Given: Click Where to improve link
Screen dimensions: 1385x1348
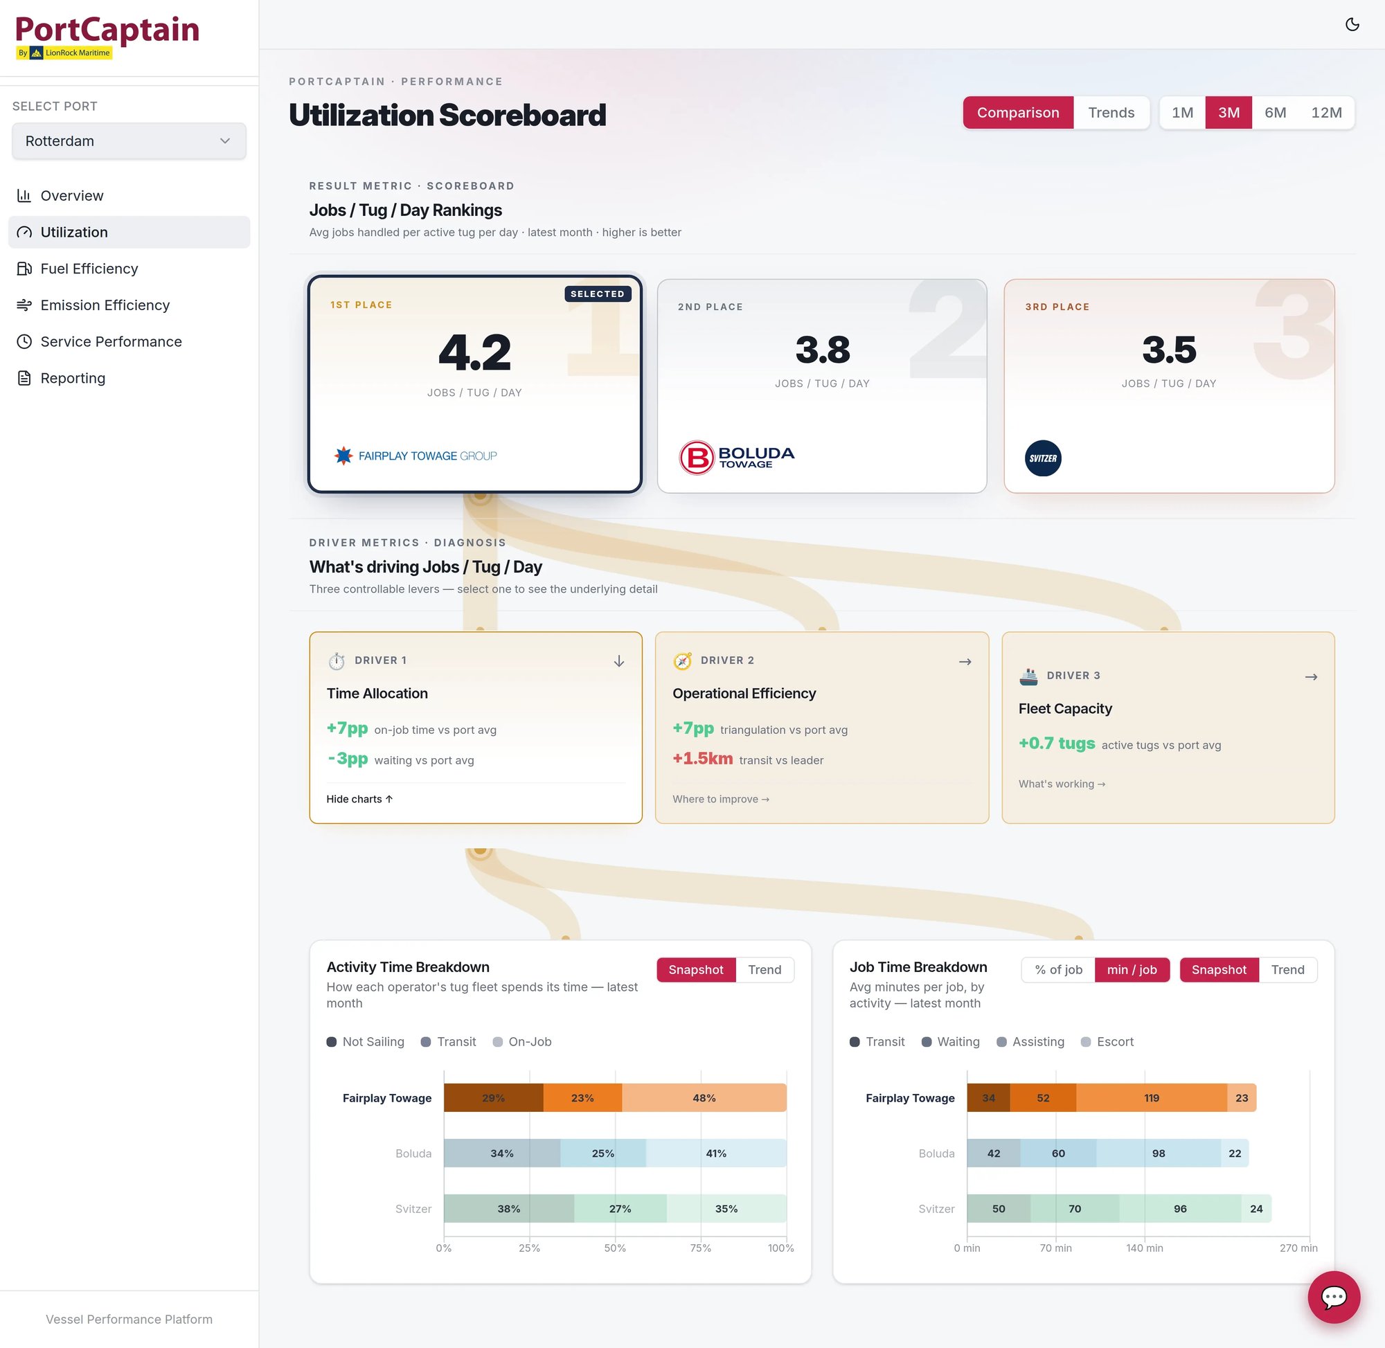Looking at the screenshot, I should [720, 798].
